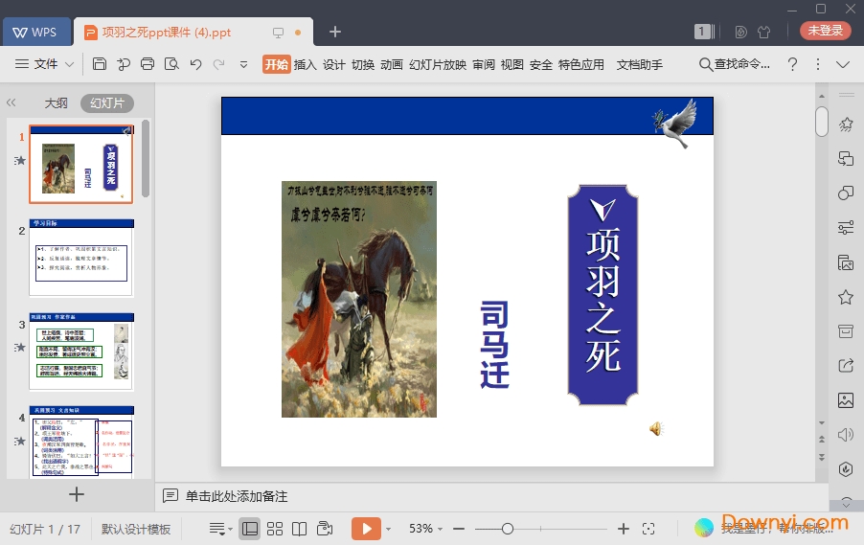Image resolution: width=864 pixels, height=545 pixels.
Task: Switch to slide sorter view
Action: click(x=274, y=529)
